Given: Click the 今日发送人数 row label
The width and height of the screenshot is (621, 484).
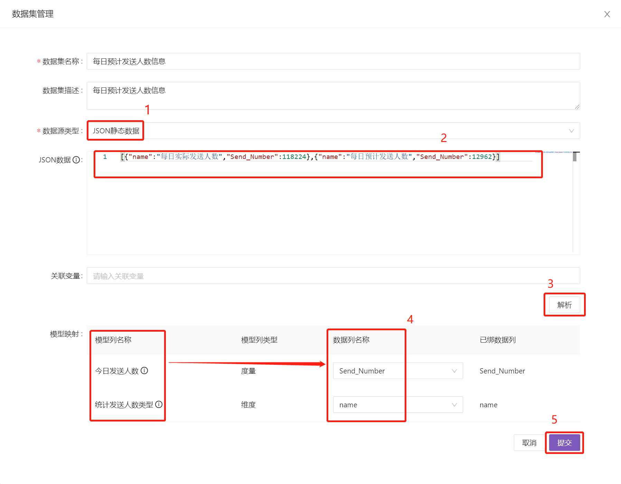Looking at the screenshot, I should point(117,371).
